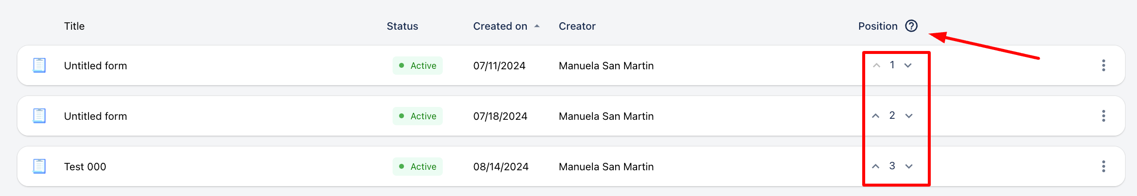1137x196 pixels.
Task: Click the clipboard icon of the 07/18/2024 form
Action: [x=39, y=116]
